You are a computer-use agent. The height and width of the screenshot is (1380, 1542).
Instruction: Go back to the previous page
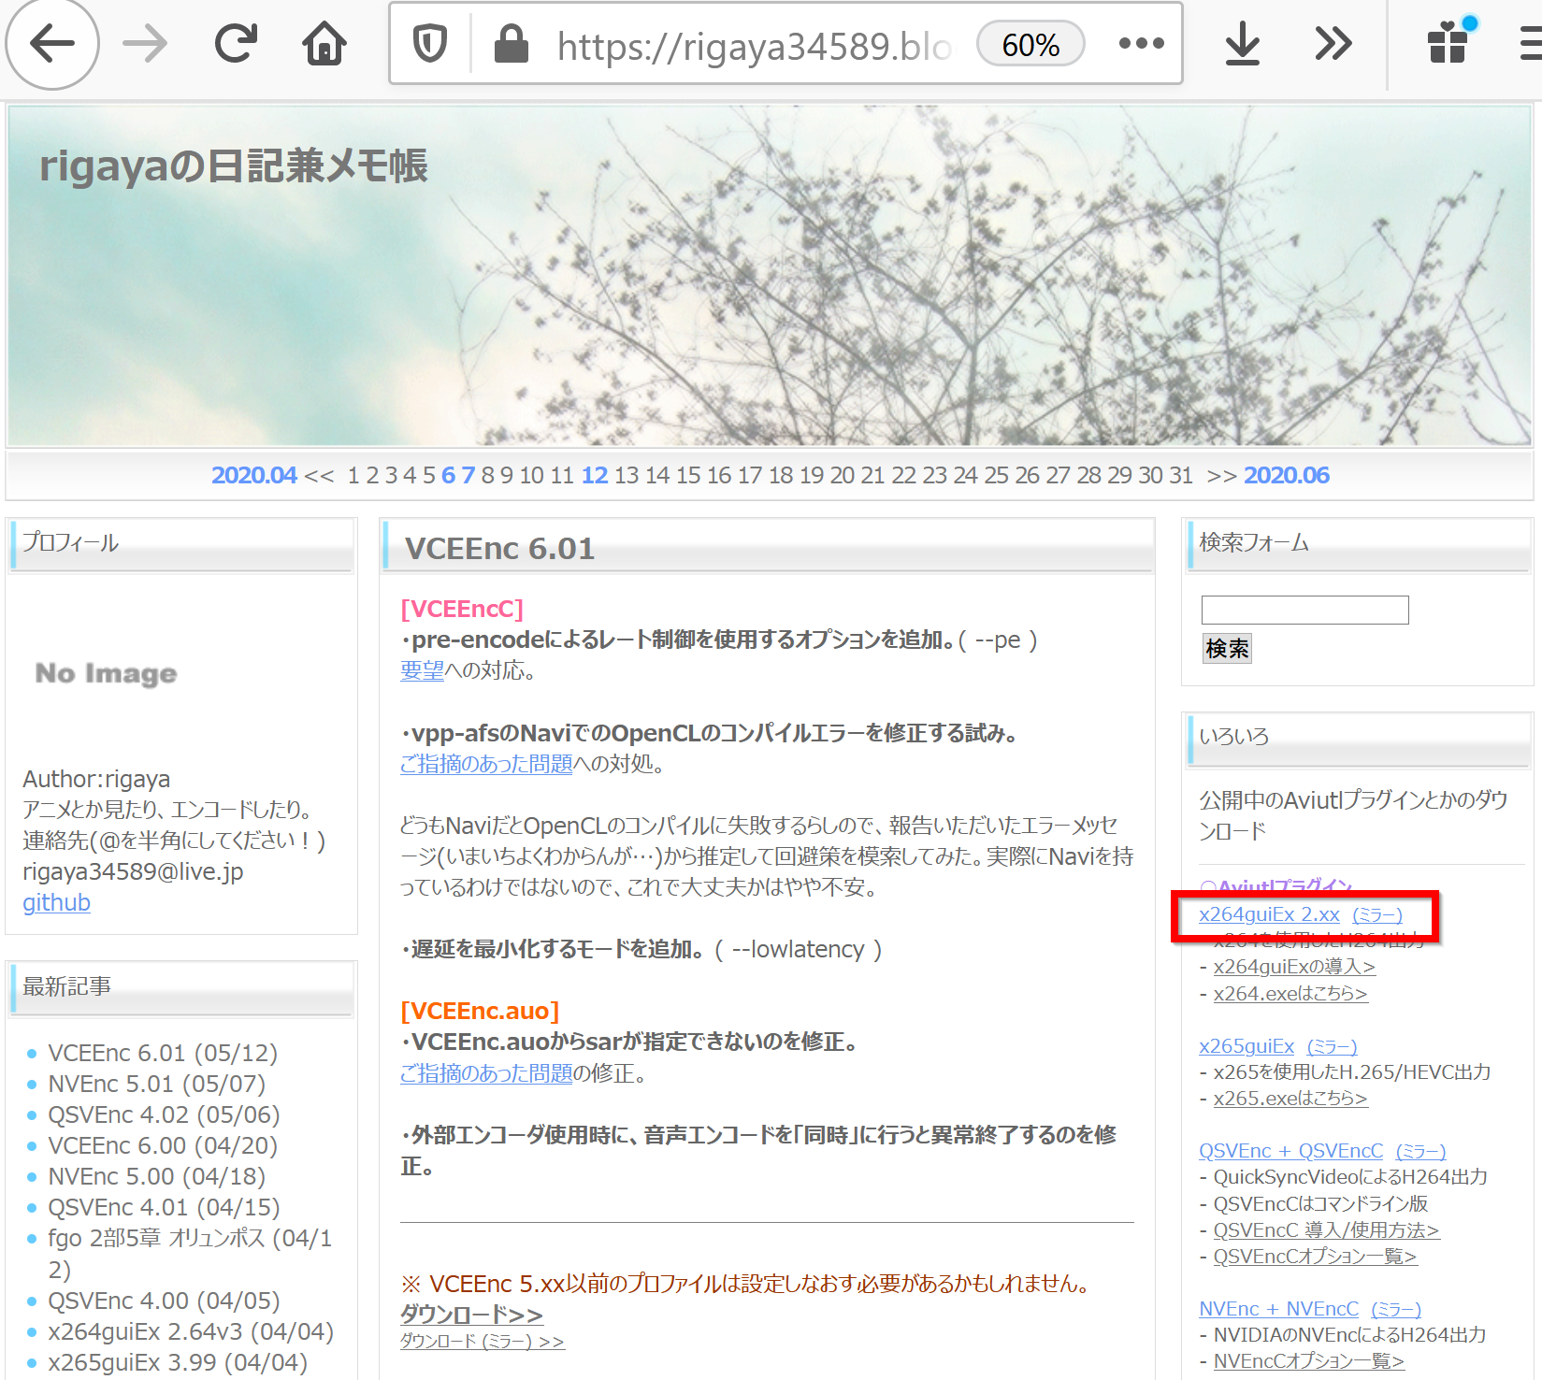coord(52,44)
